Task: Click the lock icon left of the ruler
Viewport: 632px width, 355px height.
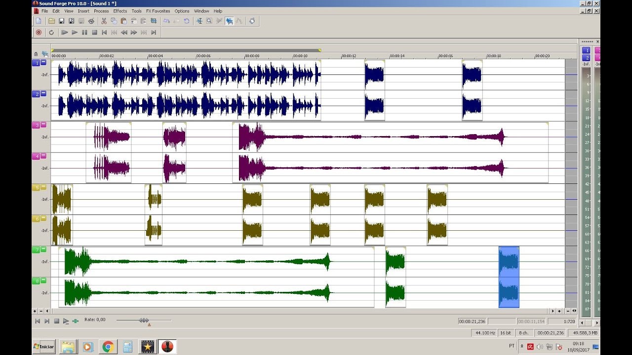Action: 36,54
